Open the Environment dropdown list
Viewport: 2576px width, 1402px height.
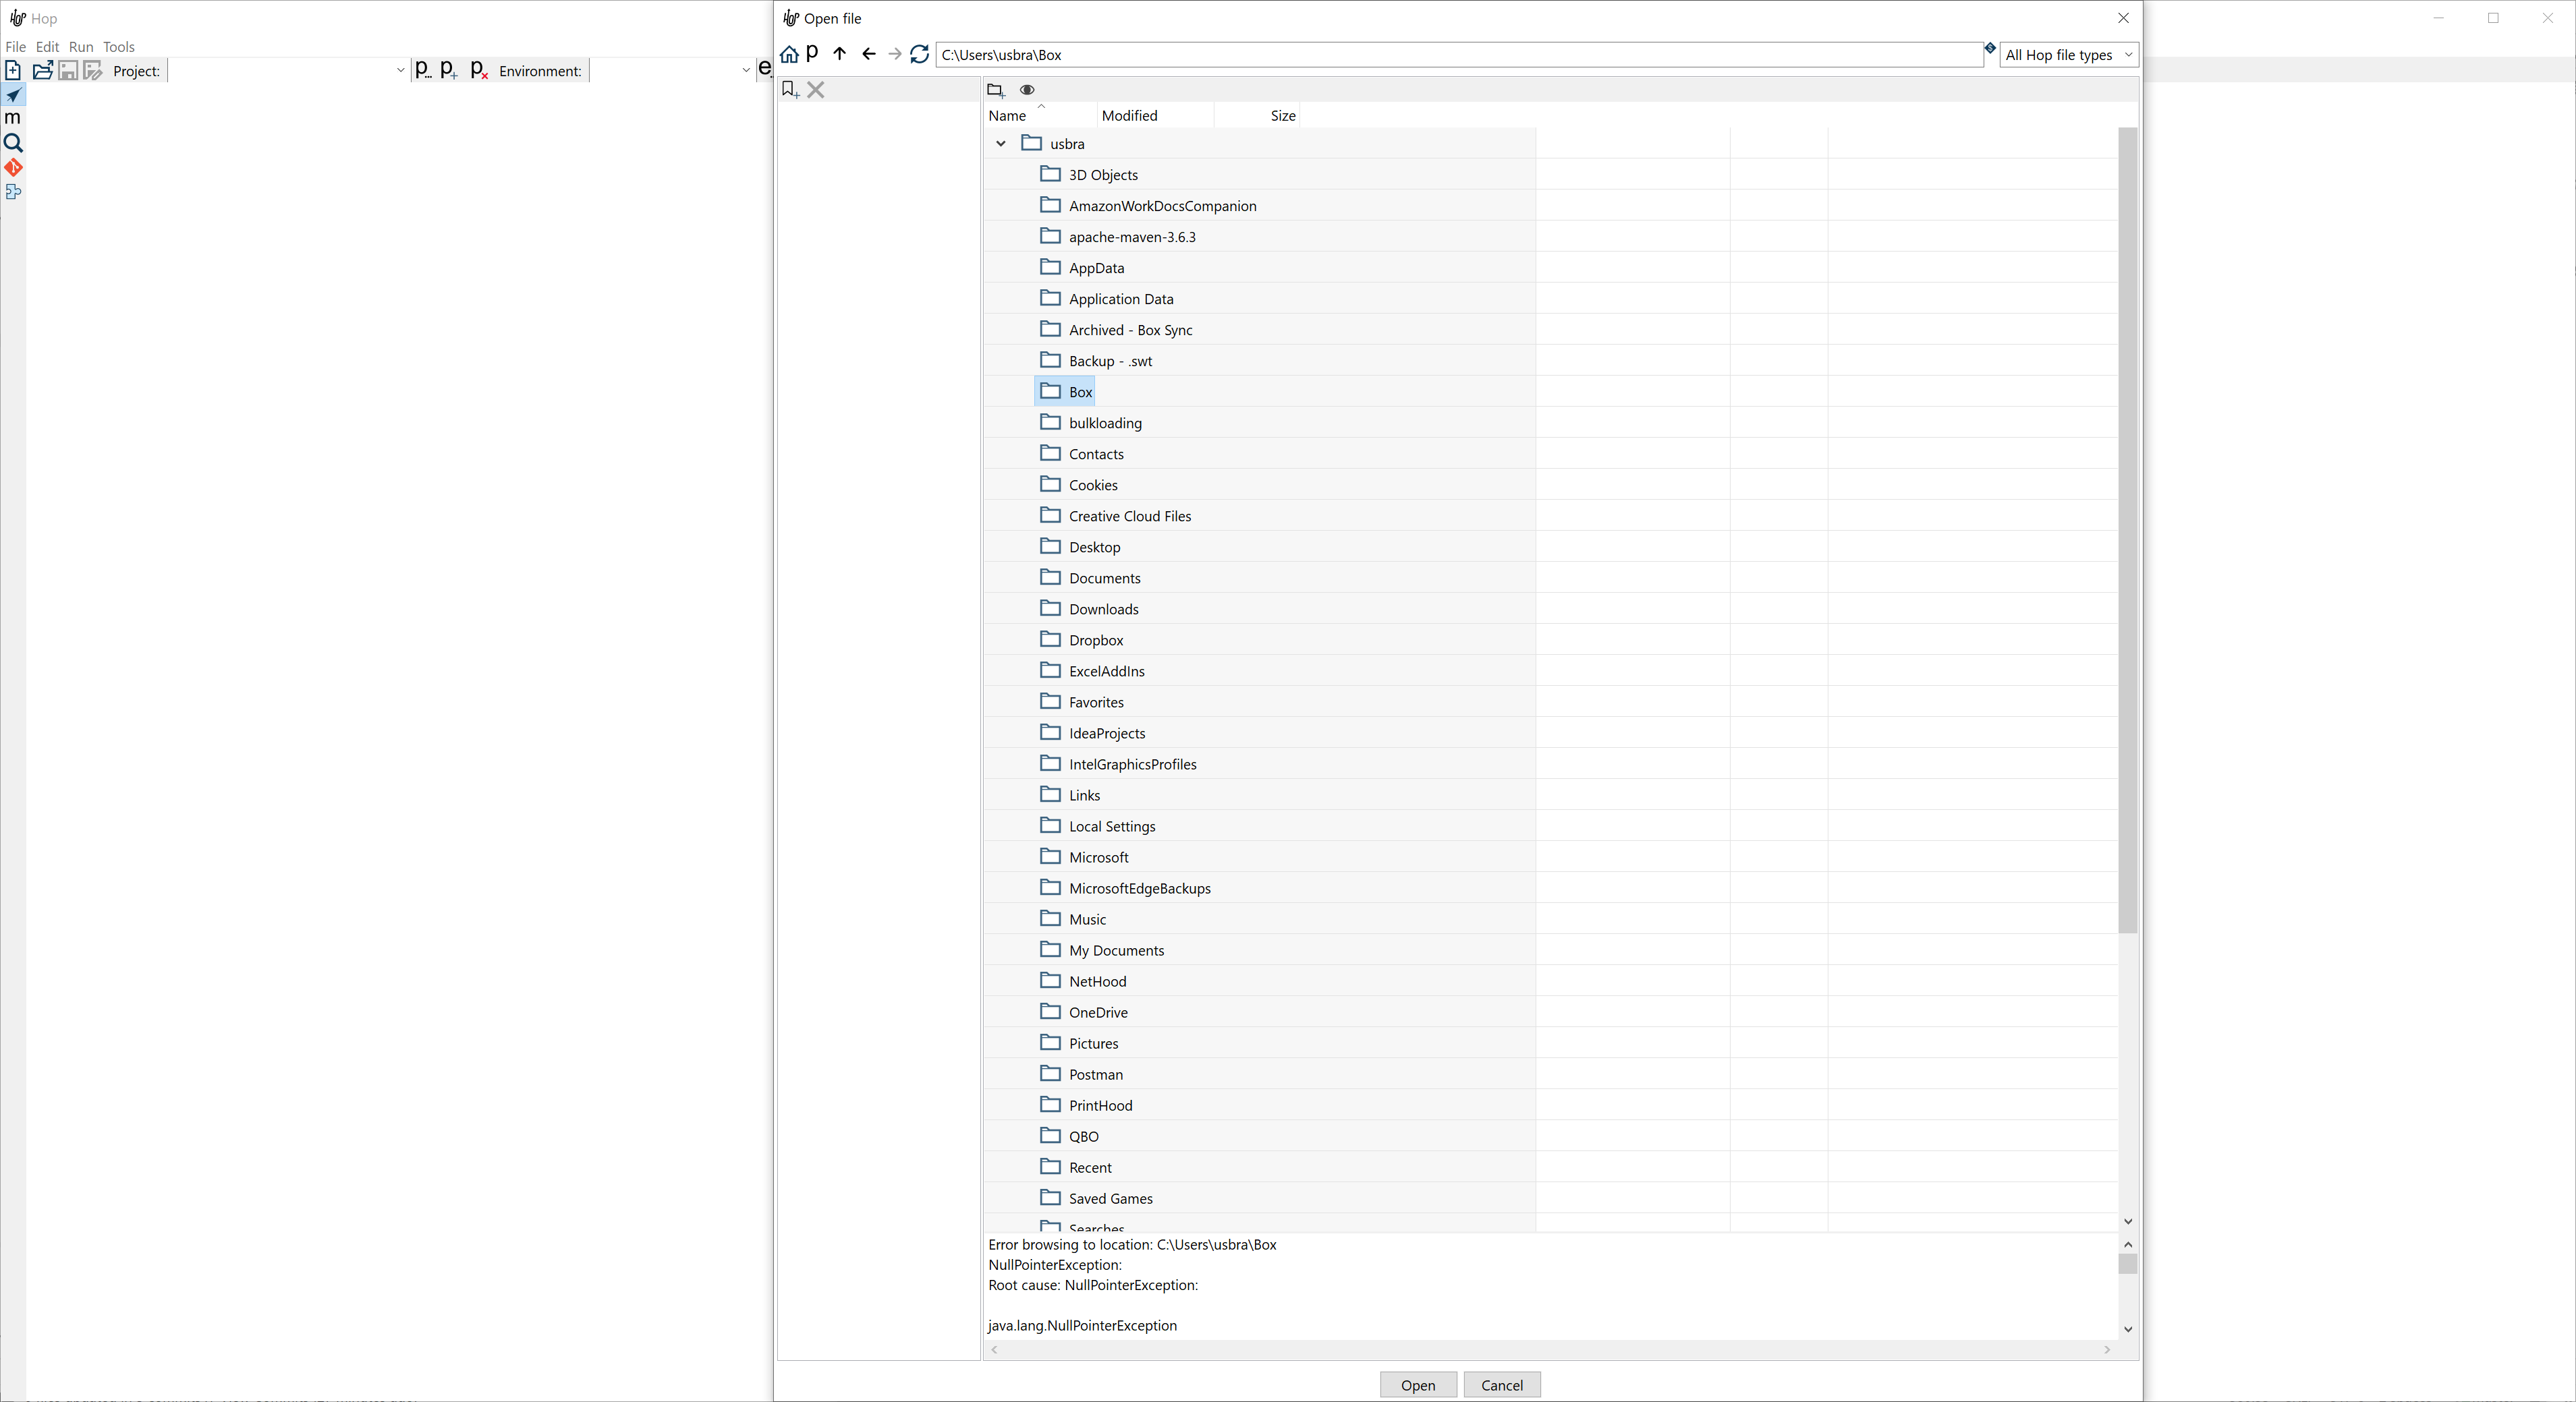point(745,71)
